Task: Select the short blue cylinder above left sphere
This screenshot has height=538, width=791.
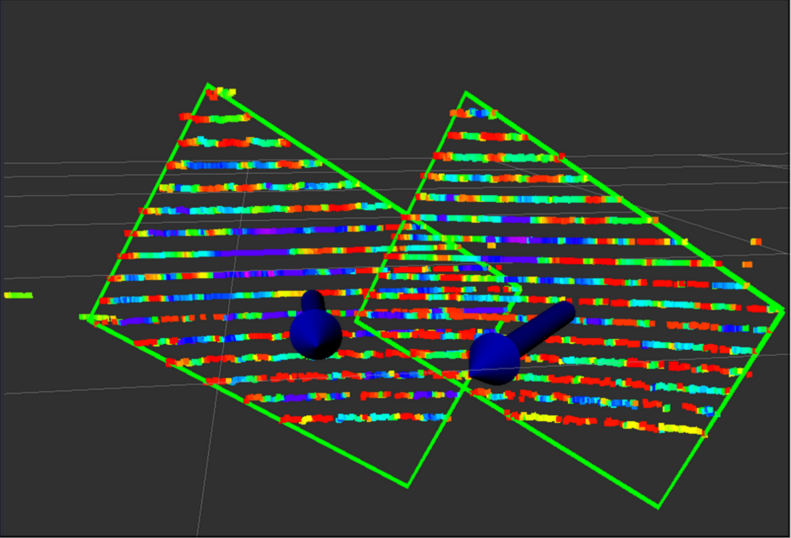Action: pyautogui.click(x=312, y=301)
